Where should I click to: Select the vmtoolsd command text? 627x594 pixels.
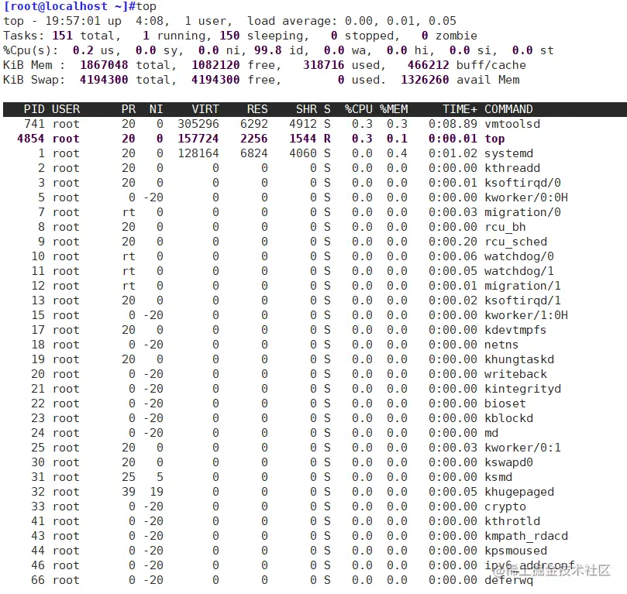tap(512, 124)
